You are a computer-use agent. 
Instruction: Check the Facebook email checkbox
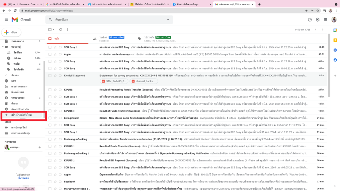[x=50, y=182]
